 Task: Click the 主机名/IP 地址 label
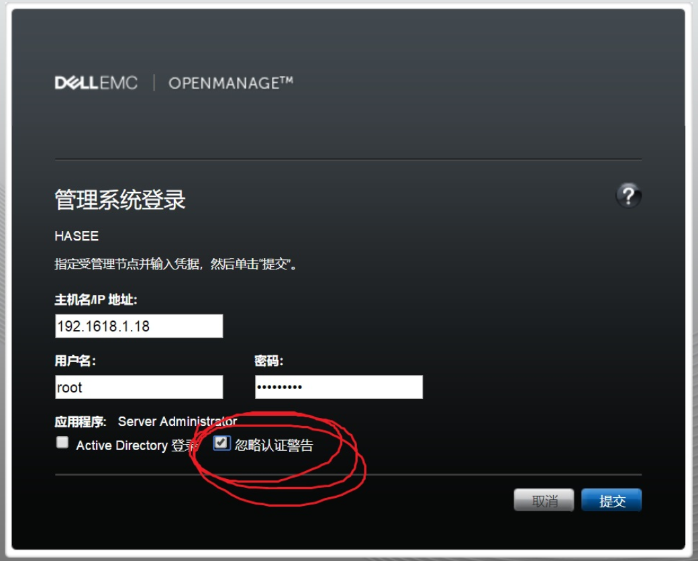(x=96, y=300)
